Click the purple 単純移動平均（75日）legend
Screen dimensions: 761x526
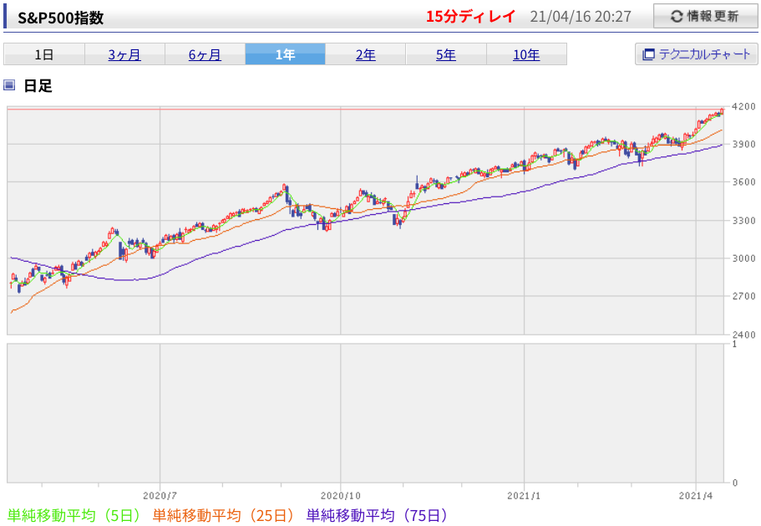pos(377,515)
